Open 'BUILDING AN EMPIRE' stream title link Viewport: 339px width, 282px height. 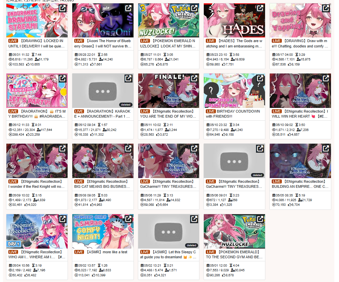point(300,184)
